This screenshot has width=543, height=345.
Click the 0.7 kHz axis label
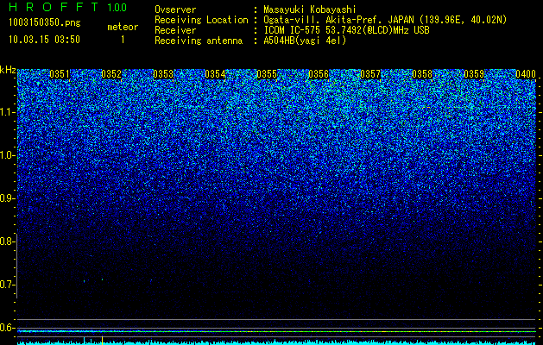pos(6,285)
